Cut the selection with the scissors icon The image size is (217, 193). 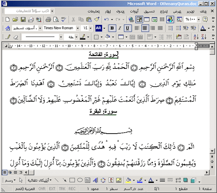(x=73, y=20)
